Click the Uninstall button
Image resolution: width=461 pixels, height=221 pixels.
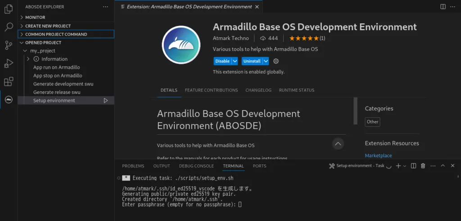pos(252,61)
